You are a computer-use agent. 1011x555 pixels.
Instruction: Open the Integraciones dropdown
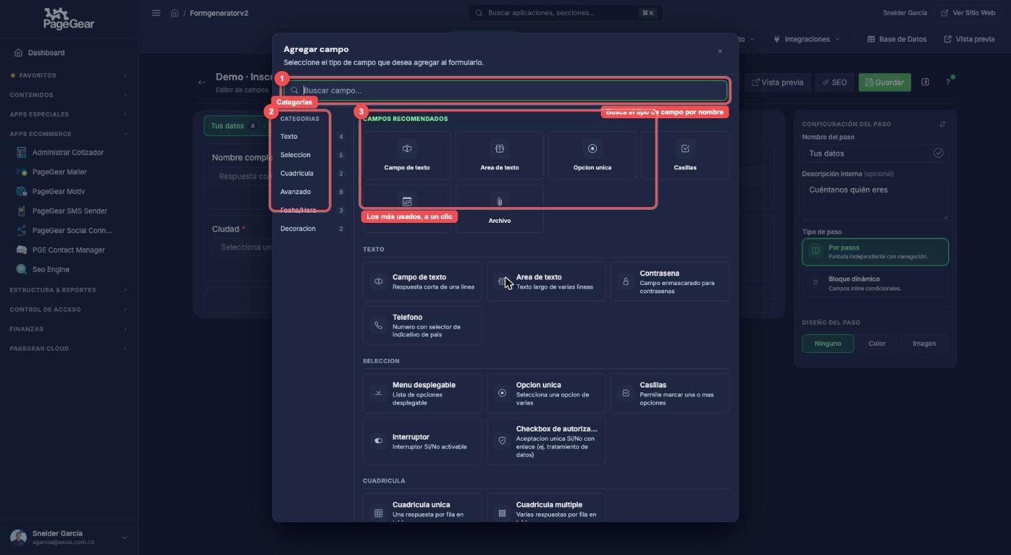tap(807, 39)
